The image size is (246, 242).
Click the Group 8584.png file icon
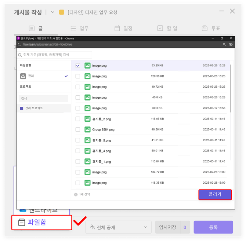87,129
